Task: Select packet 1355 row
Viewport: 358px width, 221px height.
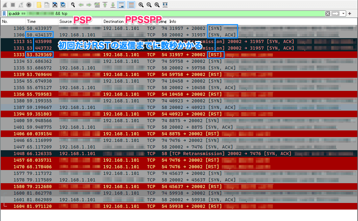Action: click(179, 88)
